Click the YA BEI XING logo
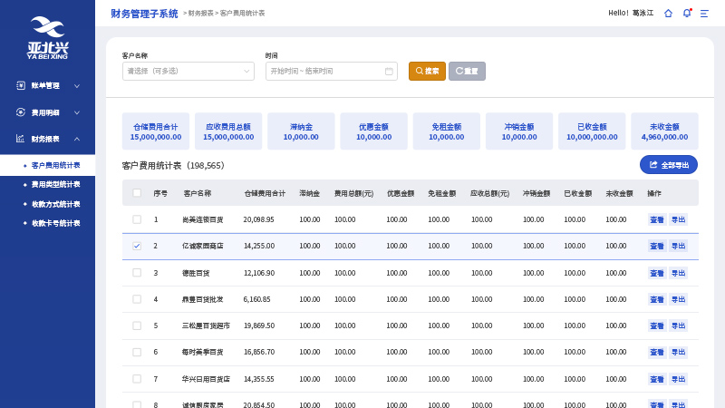 [48, 38]
